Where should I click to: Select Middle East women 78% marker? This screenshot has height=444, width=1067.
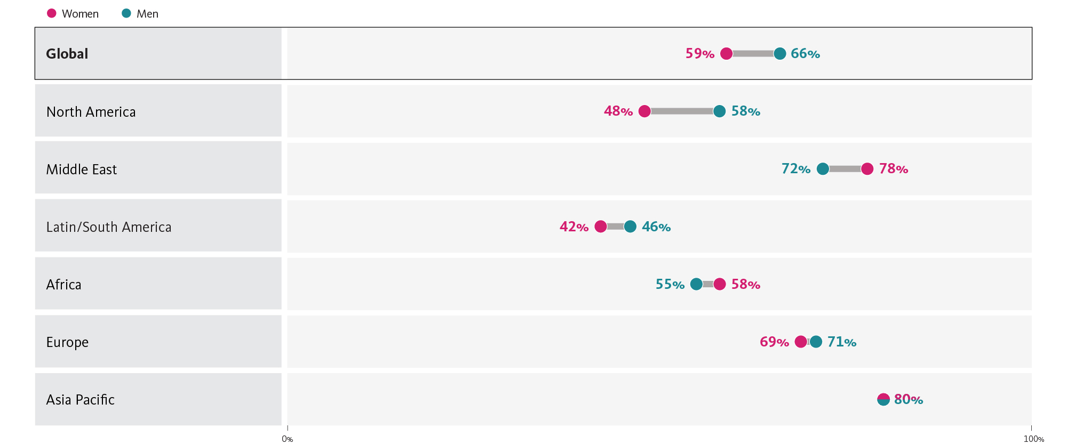867,169
